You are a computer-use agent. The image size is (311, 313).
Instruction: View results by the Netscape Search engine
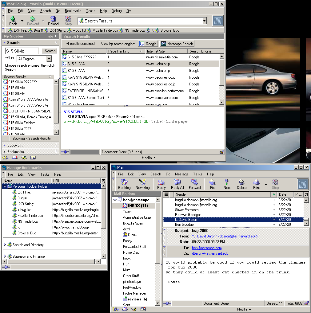pos(177,44)
